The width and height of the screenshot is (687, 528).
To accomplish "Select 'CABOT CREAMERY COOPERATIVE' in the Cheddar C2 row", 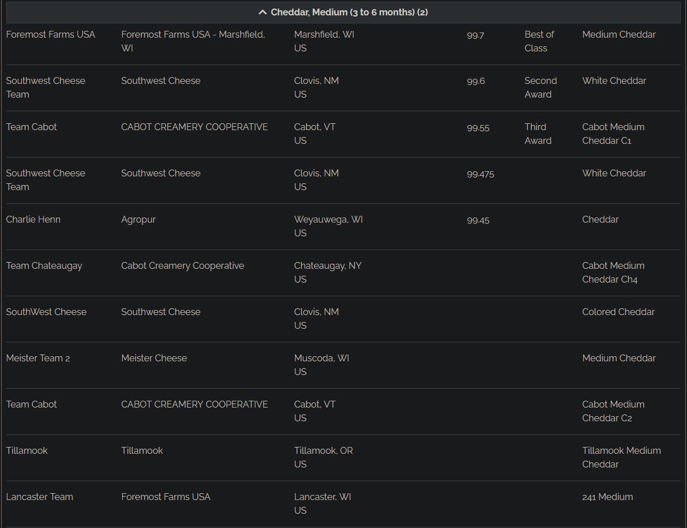I will click(195, 405).
